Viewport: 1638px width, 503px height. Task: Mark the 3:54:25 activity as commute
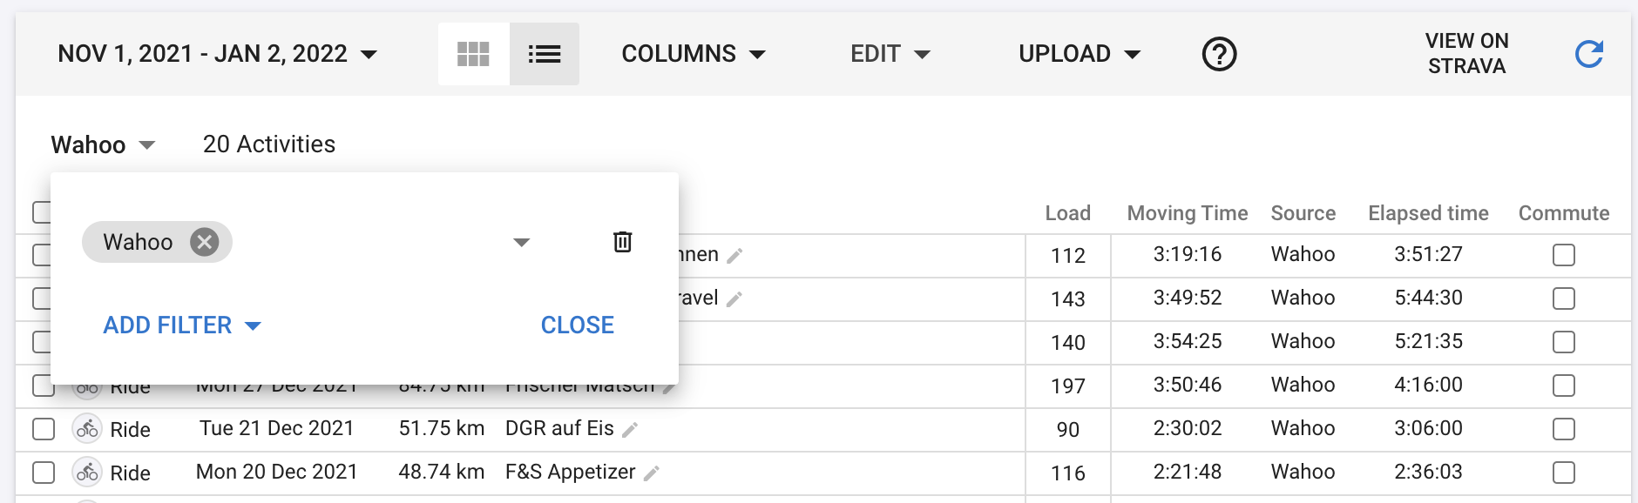(x=1564, y=342)
